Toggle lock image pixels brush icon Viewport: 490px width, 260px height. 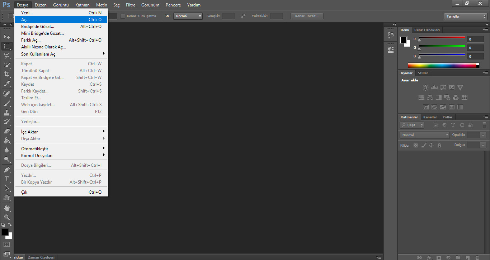[423, 145]
